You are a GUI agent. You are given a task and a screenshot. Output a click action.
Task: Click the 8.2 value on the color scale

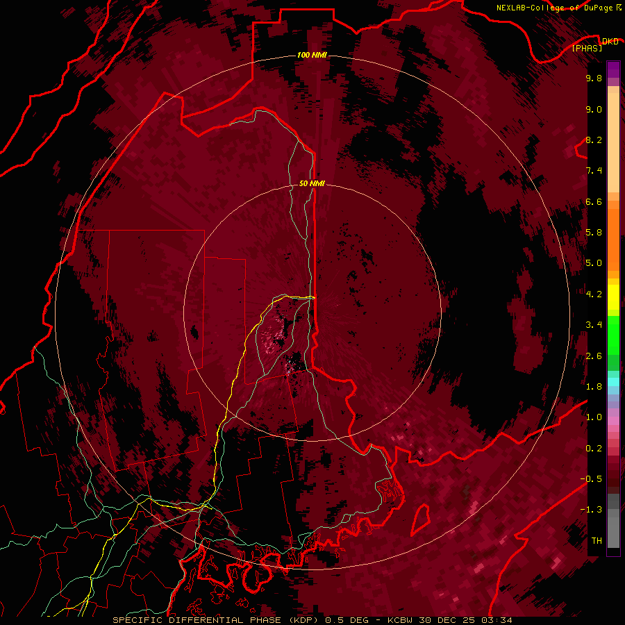(594, 140)
